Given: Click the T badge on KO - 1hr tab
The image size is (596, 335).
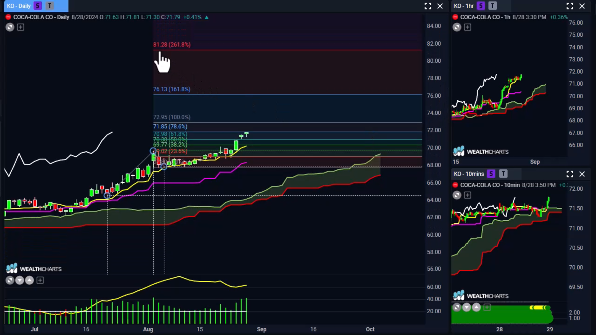Looking at the screenshot, I should [x=493, y=6].
